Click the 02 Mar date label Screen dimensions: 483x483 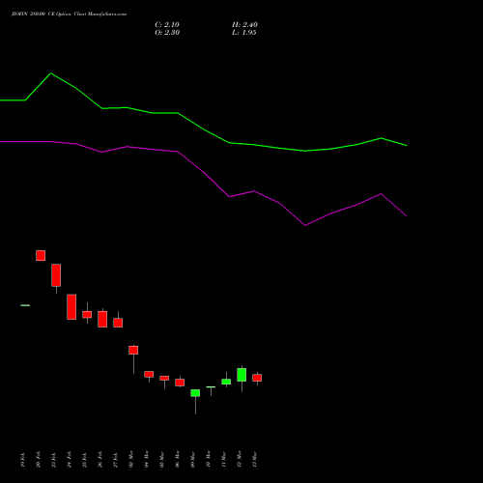tap(130, 459)
